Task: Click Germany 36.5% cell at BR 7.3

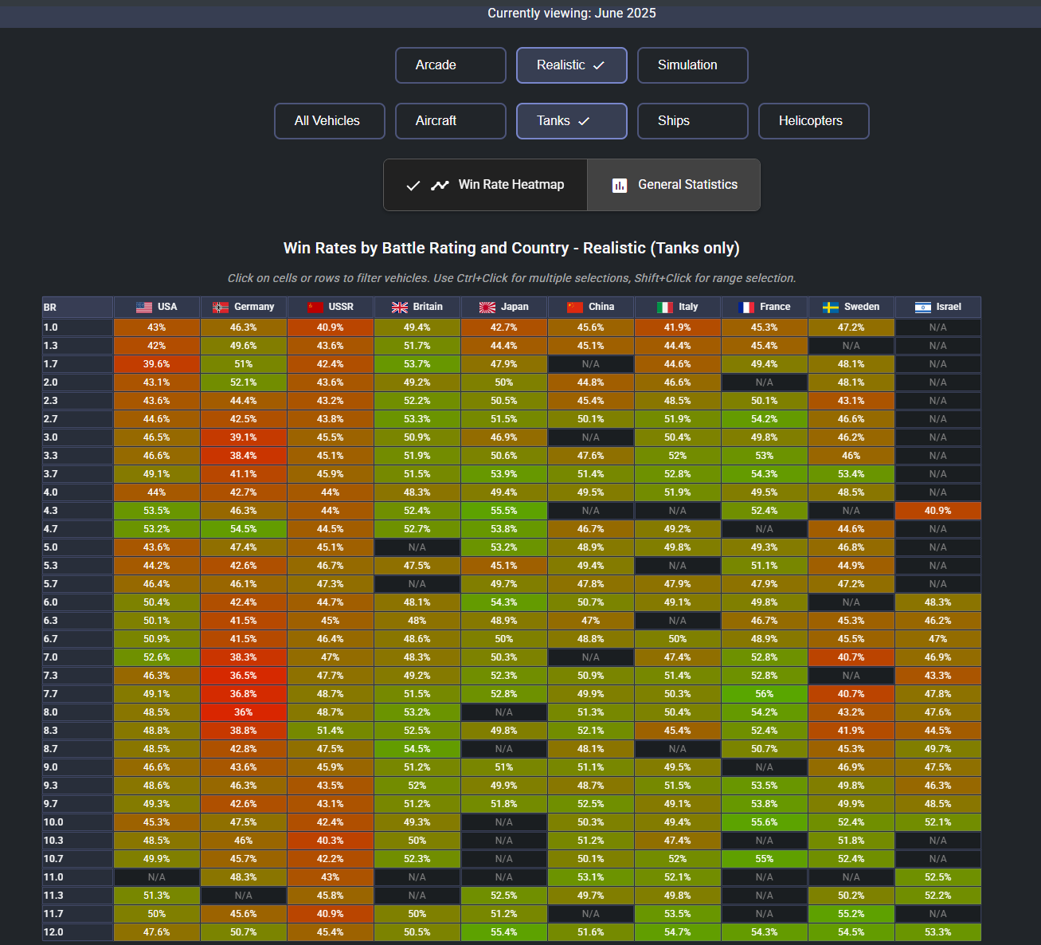Action: tap(243, 676)
